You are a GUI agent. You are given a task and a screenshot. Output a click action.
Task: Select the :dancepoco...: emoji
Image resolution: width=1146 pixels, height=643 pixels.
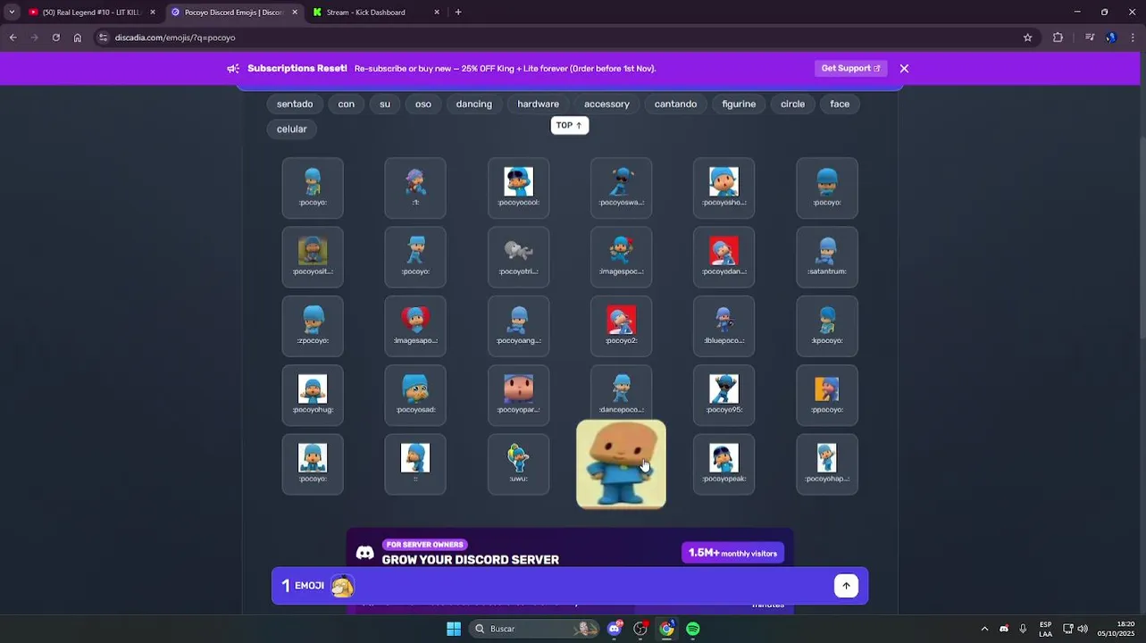click(x=621, y=393)
